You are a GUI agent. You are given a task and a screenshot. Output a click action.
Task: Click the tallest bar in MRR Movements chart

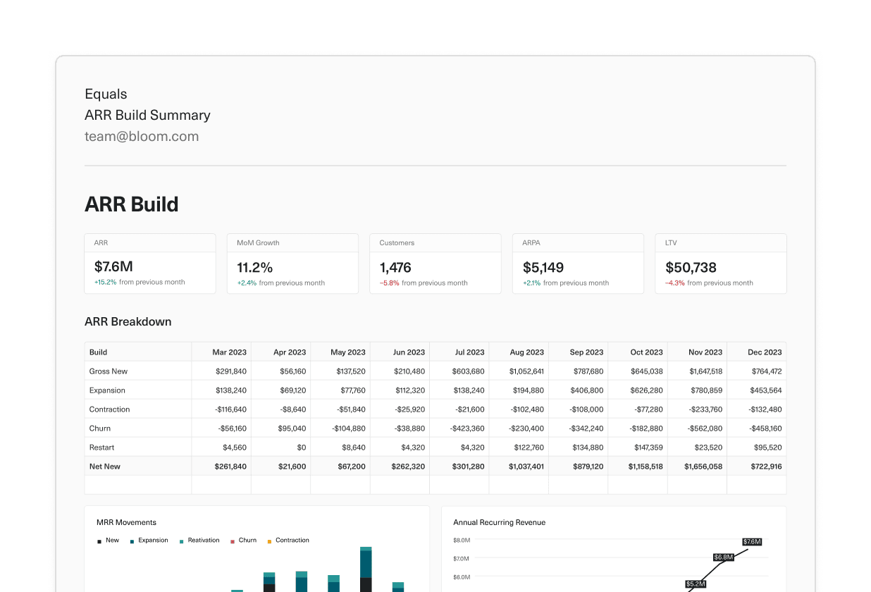365,567
